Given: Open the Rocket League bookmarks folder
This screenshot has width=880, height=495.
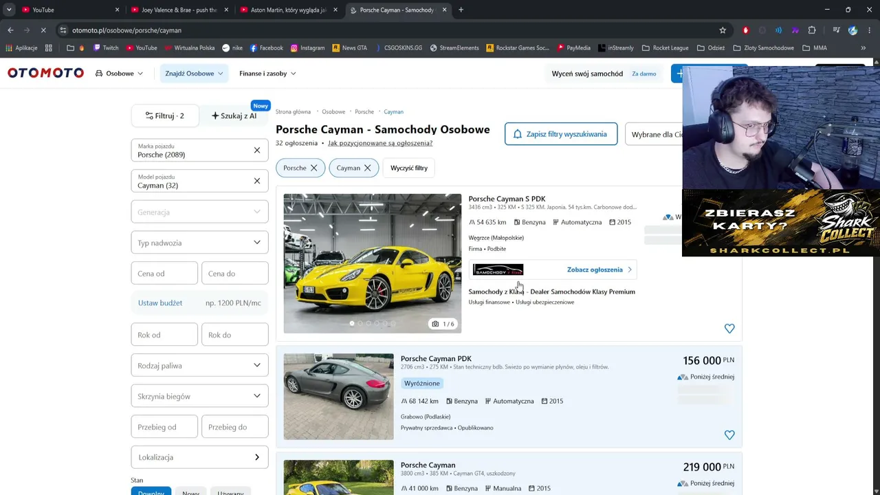Looking at the screenshot, I should click(x=665, y=48).
